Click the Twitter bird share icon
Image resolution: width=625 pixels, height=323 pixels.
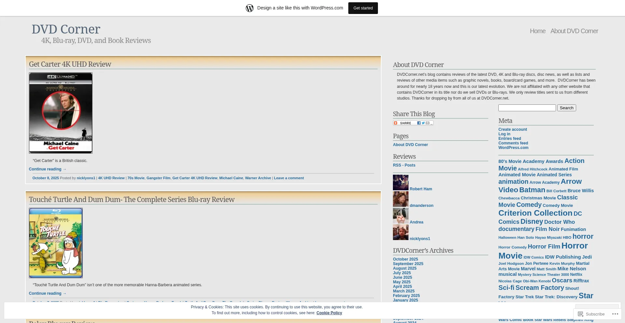pyautogui.click(x=423, y=123)
